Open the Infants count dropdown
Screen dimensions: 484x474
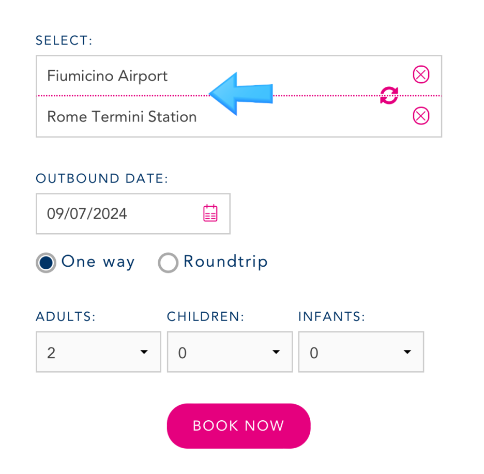pyautogui.click(x=361, y=352)
